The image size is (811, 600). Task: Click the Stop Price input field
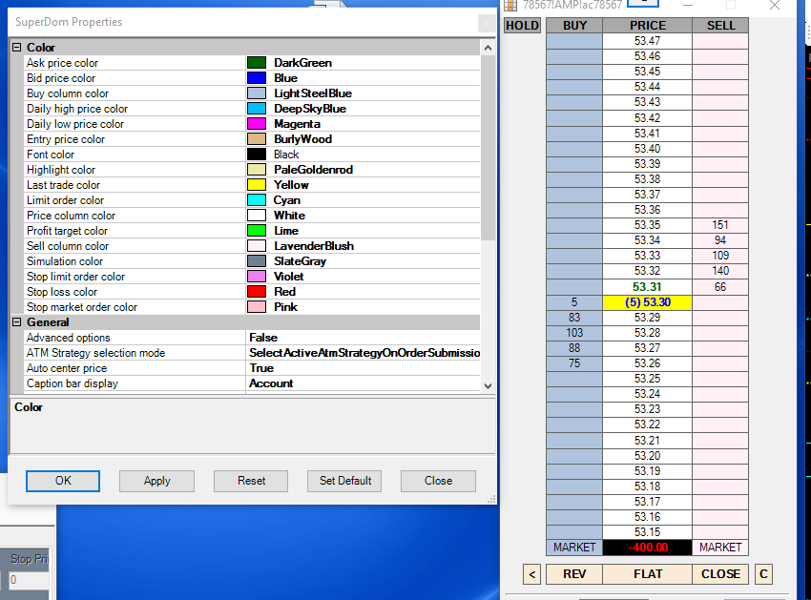pyautogui.click(x=29, y=580)
